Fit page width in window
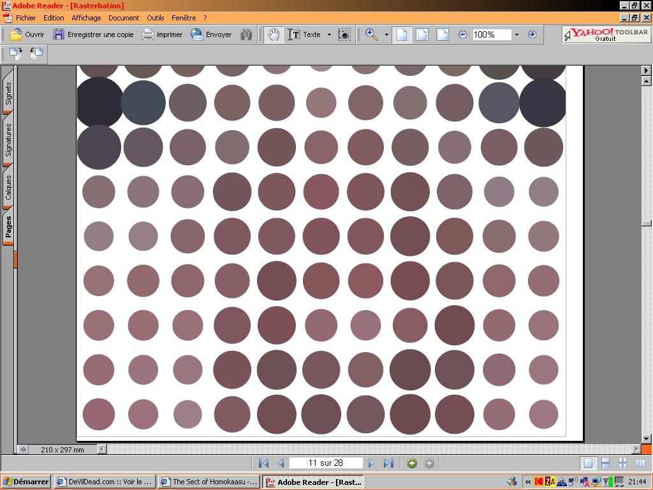This screenshot has height=490, width=653. click(x=443, y=34)
